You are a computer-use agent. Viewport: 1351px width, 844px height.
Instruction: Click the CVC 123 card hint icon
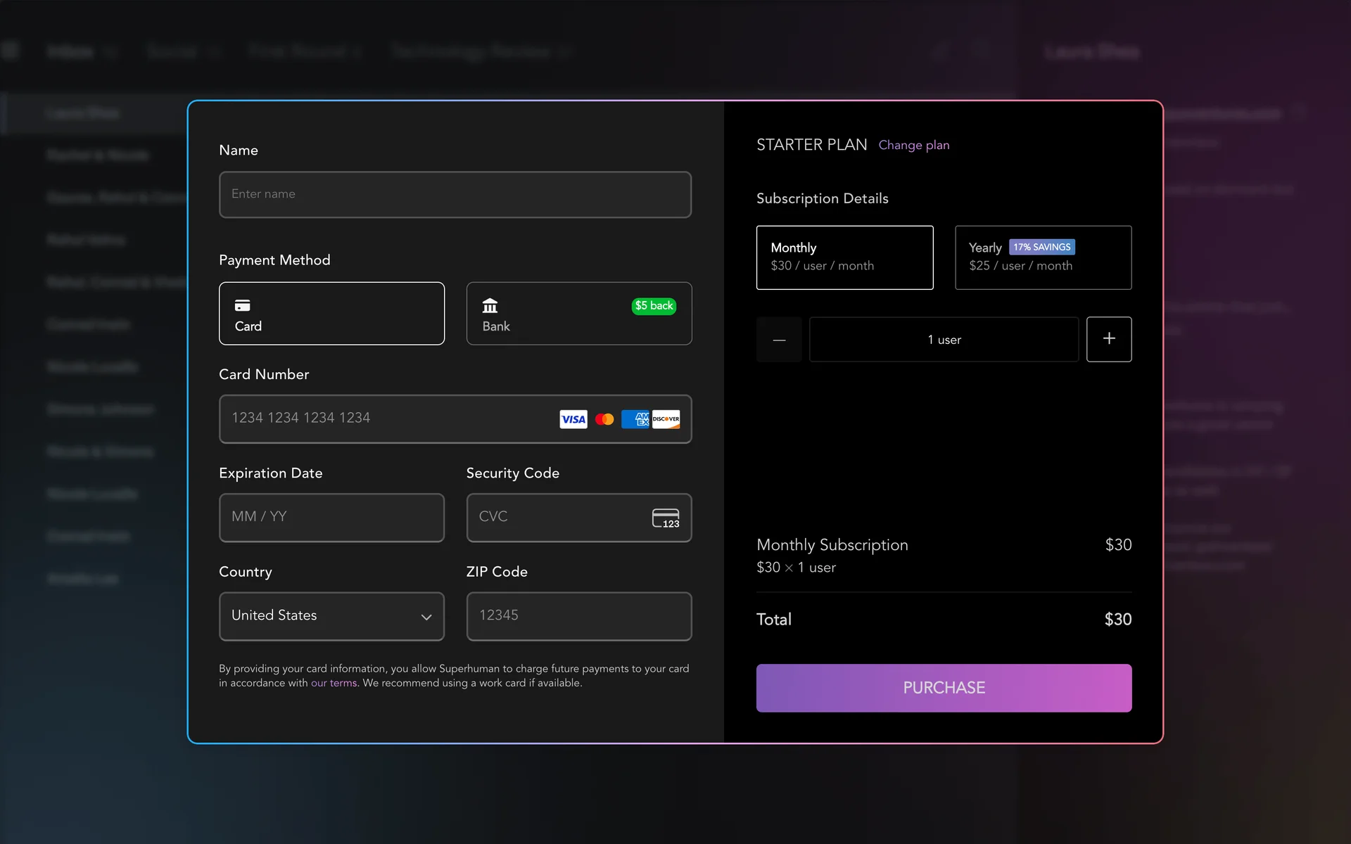pyautogui.click(x=665, y=518)
